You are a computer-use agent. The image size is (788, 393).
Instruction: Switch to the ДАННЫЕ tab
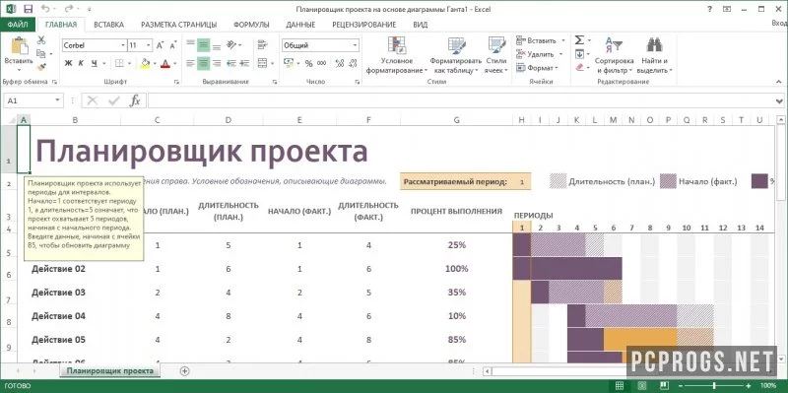coord(300,24)
